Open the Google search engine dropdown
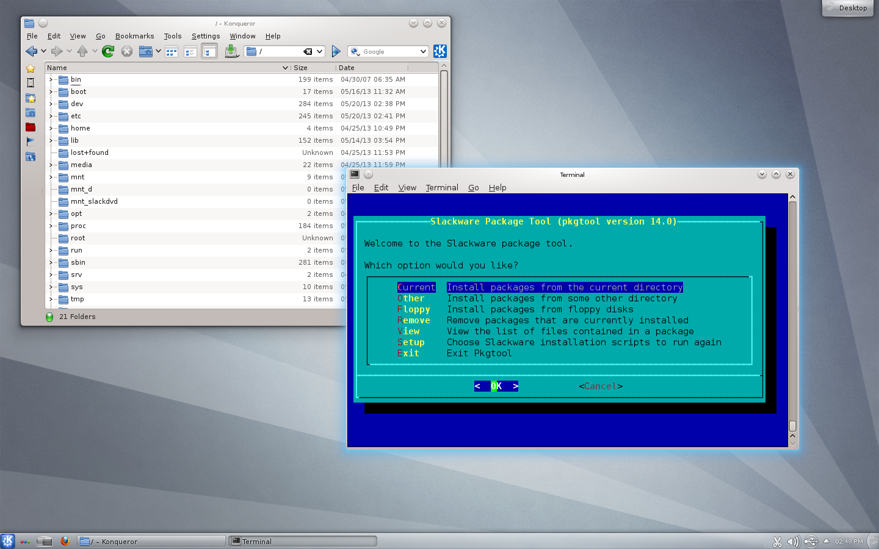Viewport: 879px width, 549px height. 423,51
